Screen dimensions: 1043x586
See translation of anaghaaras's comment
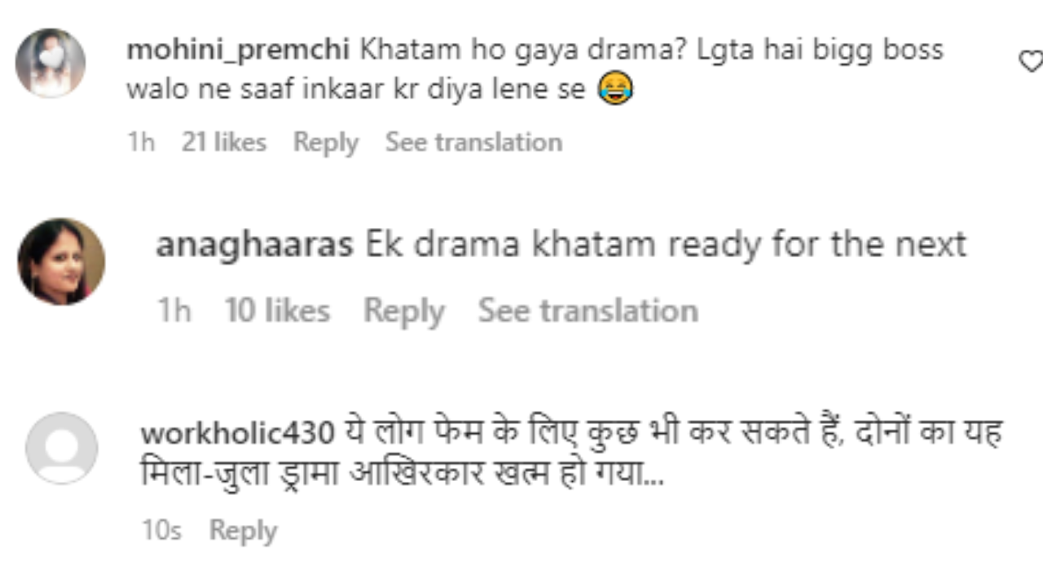click(x=588, y=311)
